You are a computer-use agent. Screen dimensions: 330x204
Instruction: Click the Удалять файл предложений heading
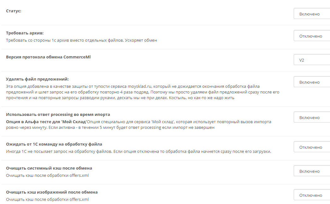(37, 79)
